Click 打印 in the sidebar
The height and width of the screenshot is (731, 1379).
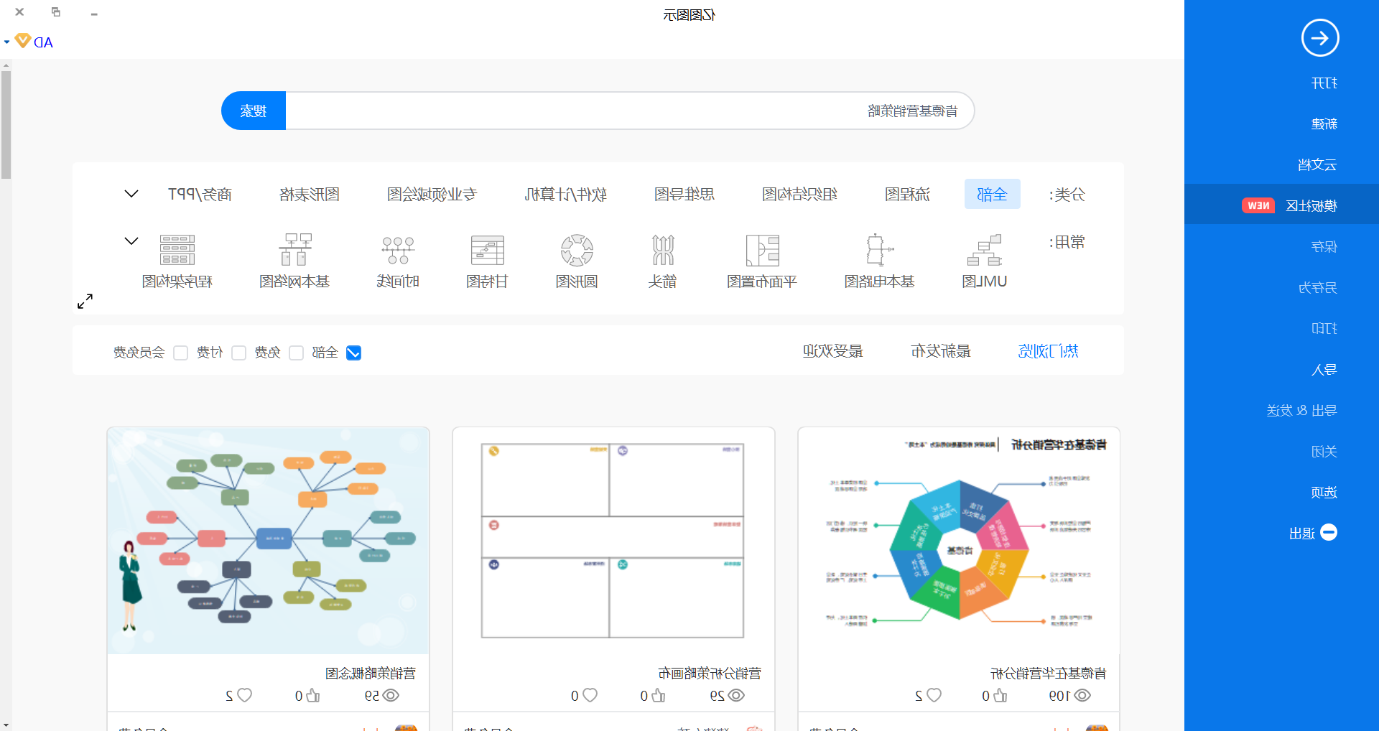[x=1324, y=328]
